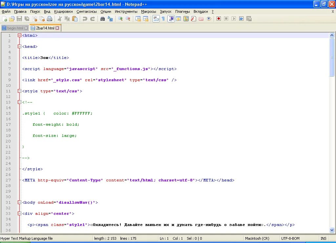Viewport: 336px width, 243px height.
Task: Redo the last undone edit
Action: click(92, 19)
